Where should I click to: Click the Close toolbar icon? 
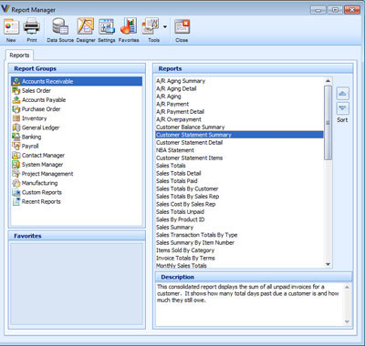(x=182, y=26)
